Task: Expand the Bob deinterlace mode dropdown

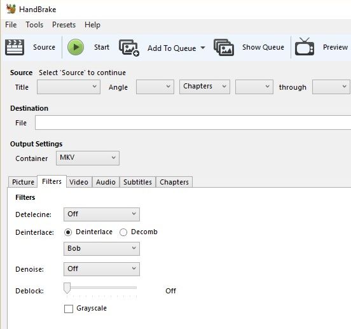Action: click(x=102, y=249)
